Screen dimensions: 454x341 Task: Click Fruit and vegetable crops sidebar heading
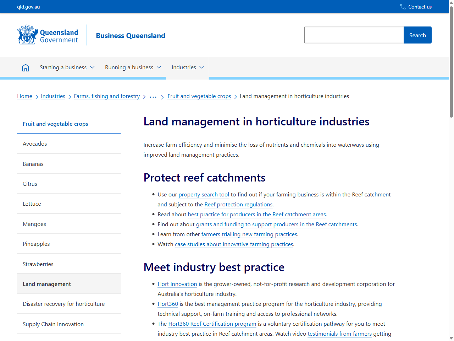[x=55, y=124]
